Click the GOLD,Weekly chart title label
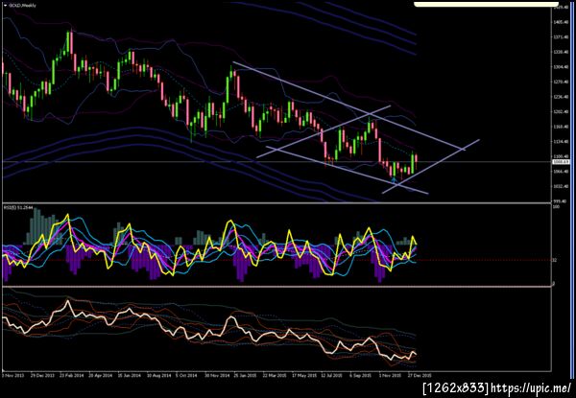The height and width of the screenshot is (398, 576). (x=22, y=6)
